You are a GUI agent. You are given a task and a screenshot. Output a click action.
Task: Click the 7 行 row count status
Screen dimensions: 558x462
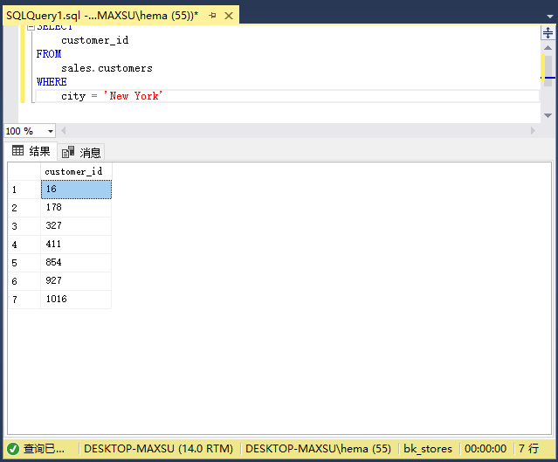(x=528, y=449)
